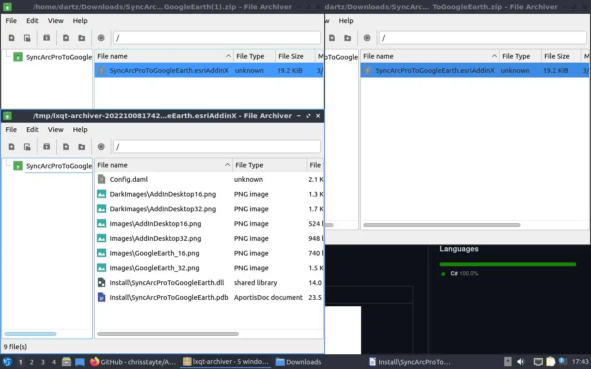Open the LXQt start menu icon

7,362
